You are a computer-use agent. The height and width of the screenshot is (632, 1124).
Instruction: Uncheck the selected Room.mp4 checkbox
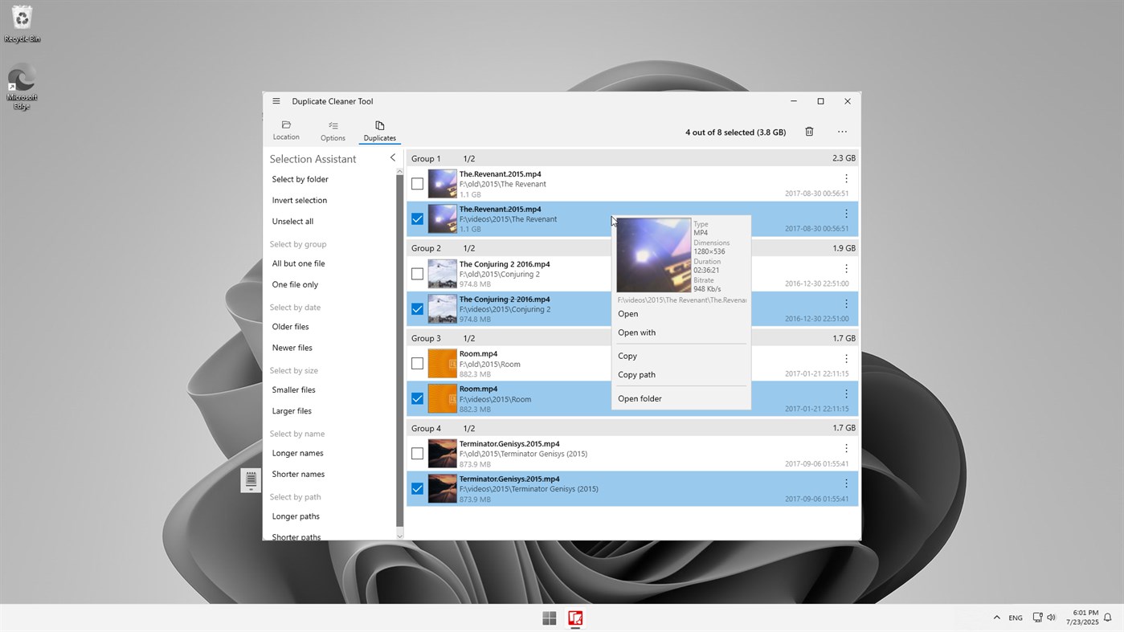point(417,398)
